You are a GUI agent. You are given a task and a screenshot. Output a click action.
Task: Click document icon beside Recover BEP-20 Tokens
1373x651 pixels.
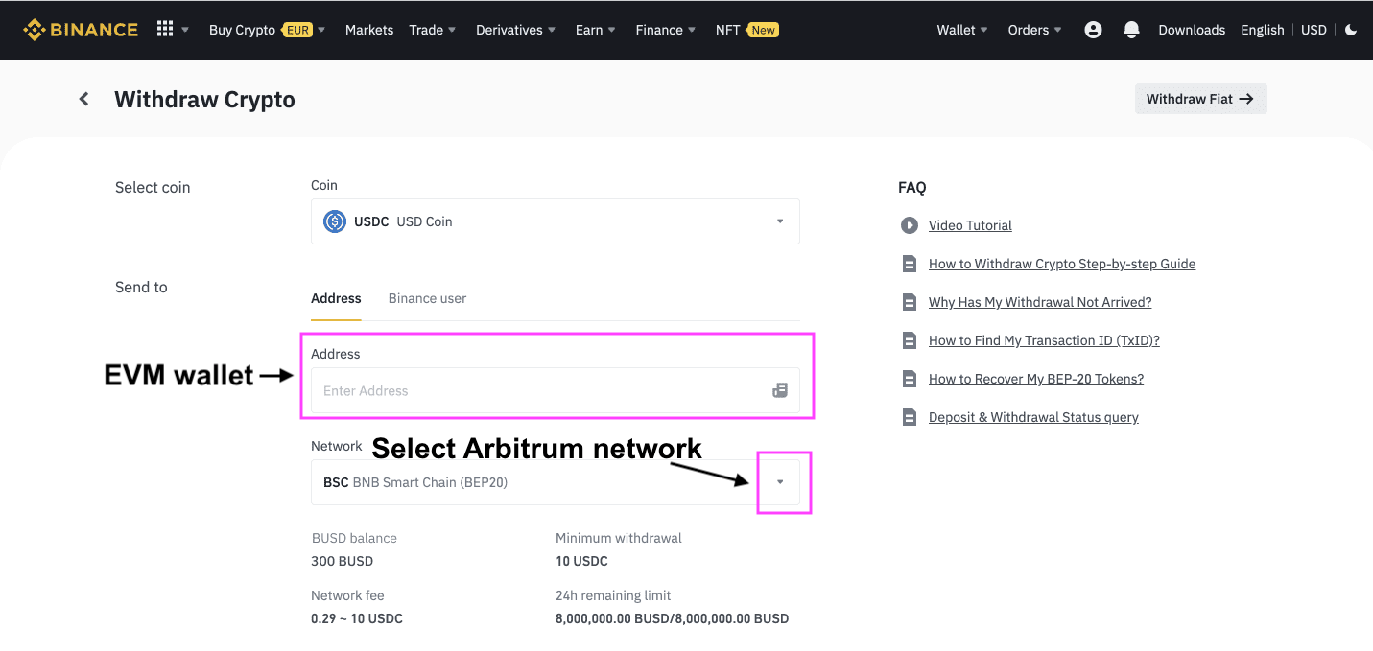tap(909, 379)
